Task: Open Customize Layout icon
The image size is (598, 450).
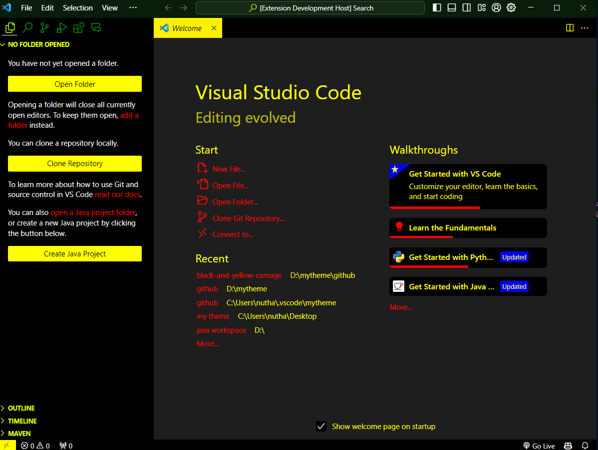Action: [x=481, y=7]
